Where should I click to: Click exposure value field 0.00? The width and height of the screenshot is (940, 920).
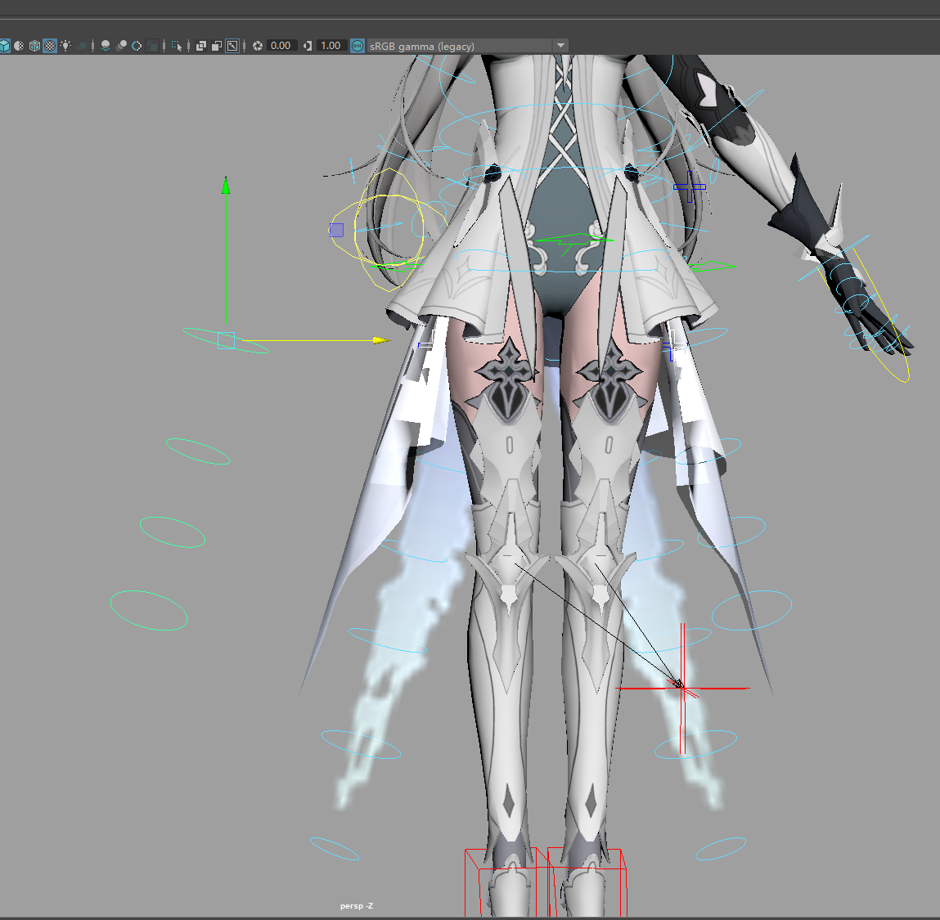(281, 46)
